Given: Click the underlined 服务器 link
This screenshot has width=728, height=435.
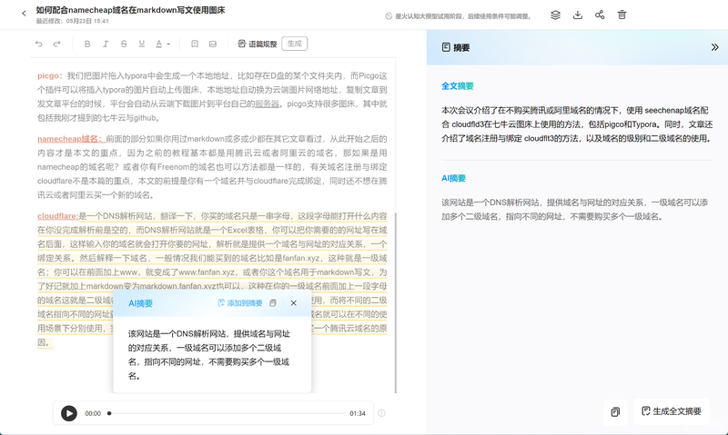Looking at the screenshot, I should click(x=267, y=104).
